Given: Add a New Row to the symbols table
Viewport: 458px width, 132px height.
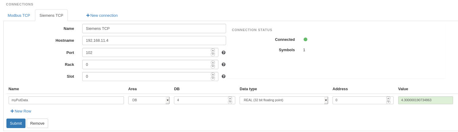Looking at the screenshot, I should point(21,111).
